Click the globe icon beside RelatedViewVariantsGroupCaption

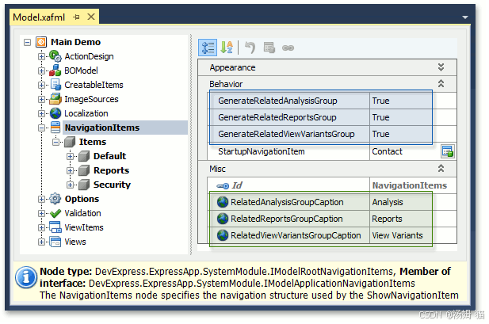coord(223,235)
